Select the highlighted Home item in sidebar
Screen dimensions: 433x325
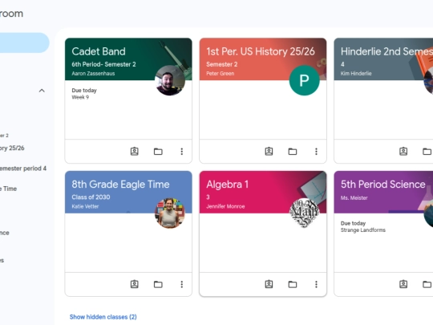coord(24,43)
